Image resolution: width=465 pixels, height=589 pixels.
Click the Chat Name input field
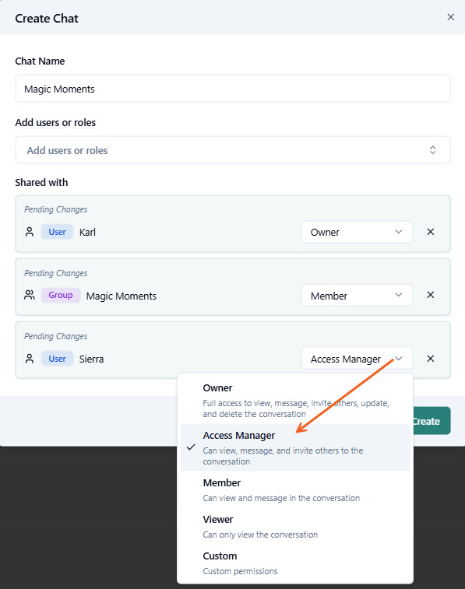[x=233, y=89]
